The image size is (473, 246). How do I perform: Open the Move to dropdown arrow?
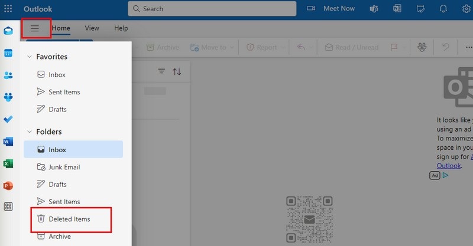tap(232, 48)
